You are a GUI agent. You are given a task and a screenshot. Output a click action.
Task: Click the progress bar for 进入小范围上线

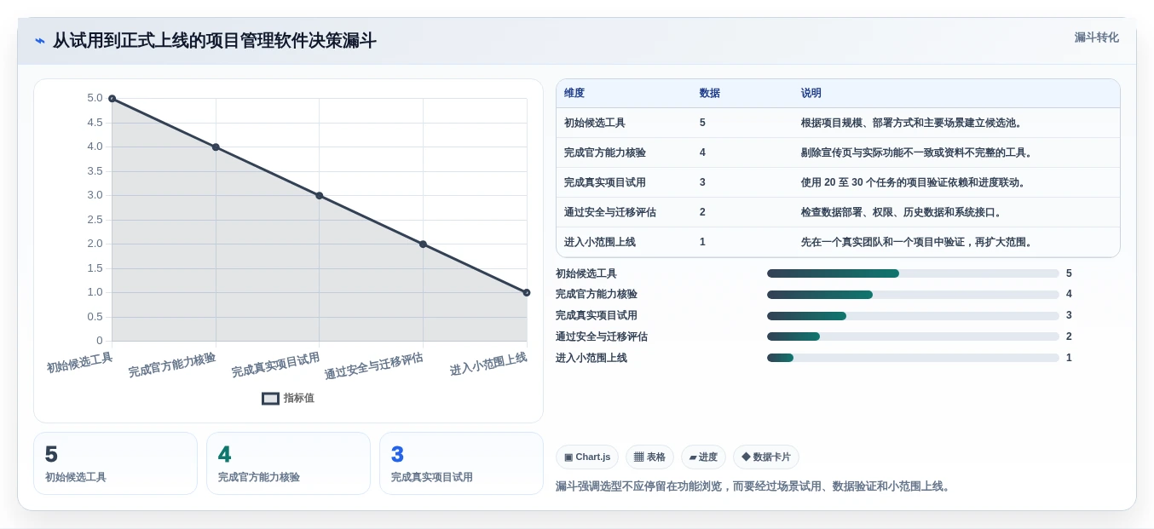point(913,358)
